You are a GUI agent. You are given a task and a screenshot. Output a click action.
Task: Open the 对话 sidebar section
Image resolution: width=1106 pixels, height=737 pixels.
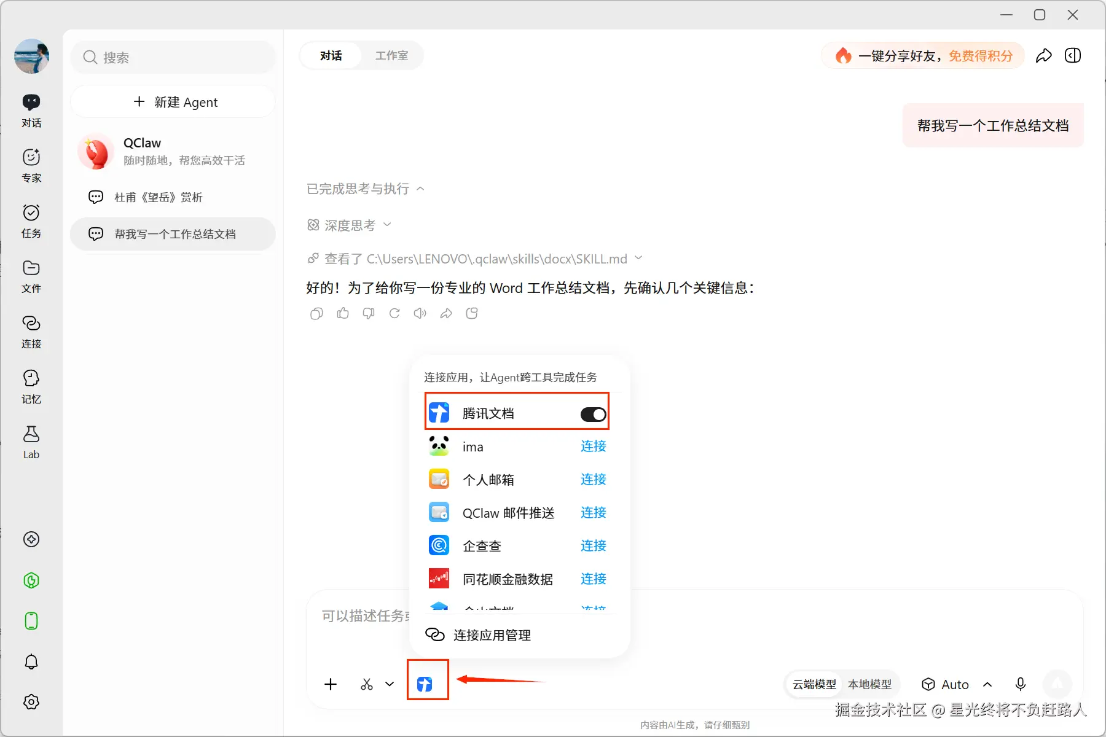[x=31, y=111]
